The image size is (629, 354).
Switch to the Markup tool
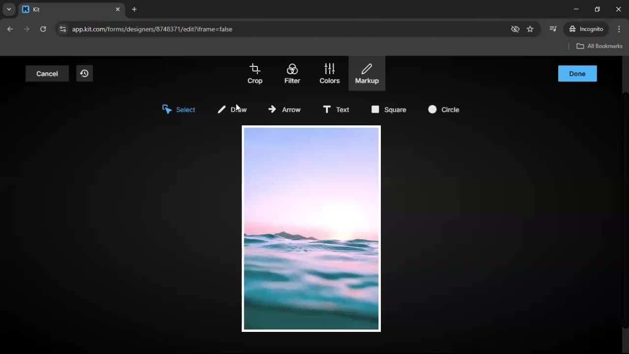(367, 73)
